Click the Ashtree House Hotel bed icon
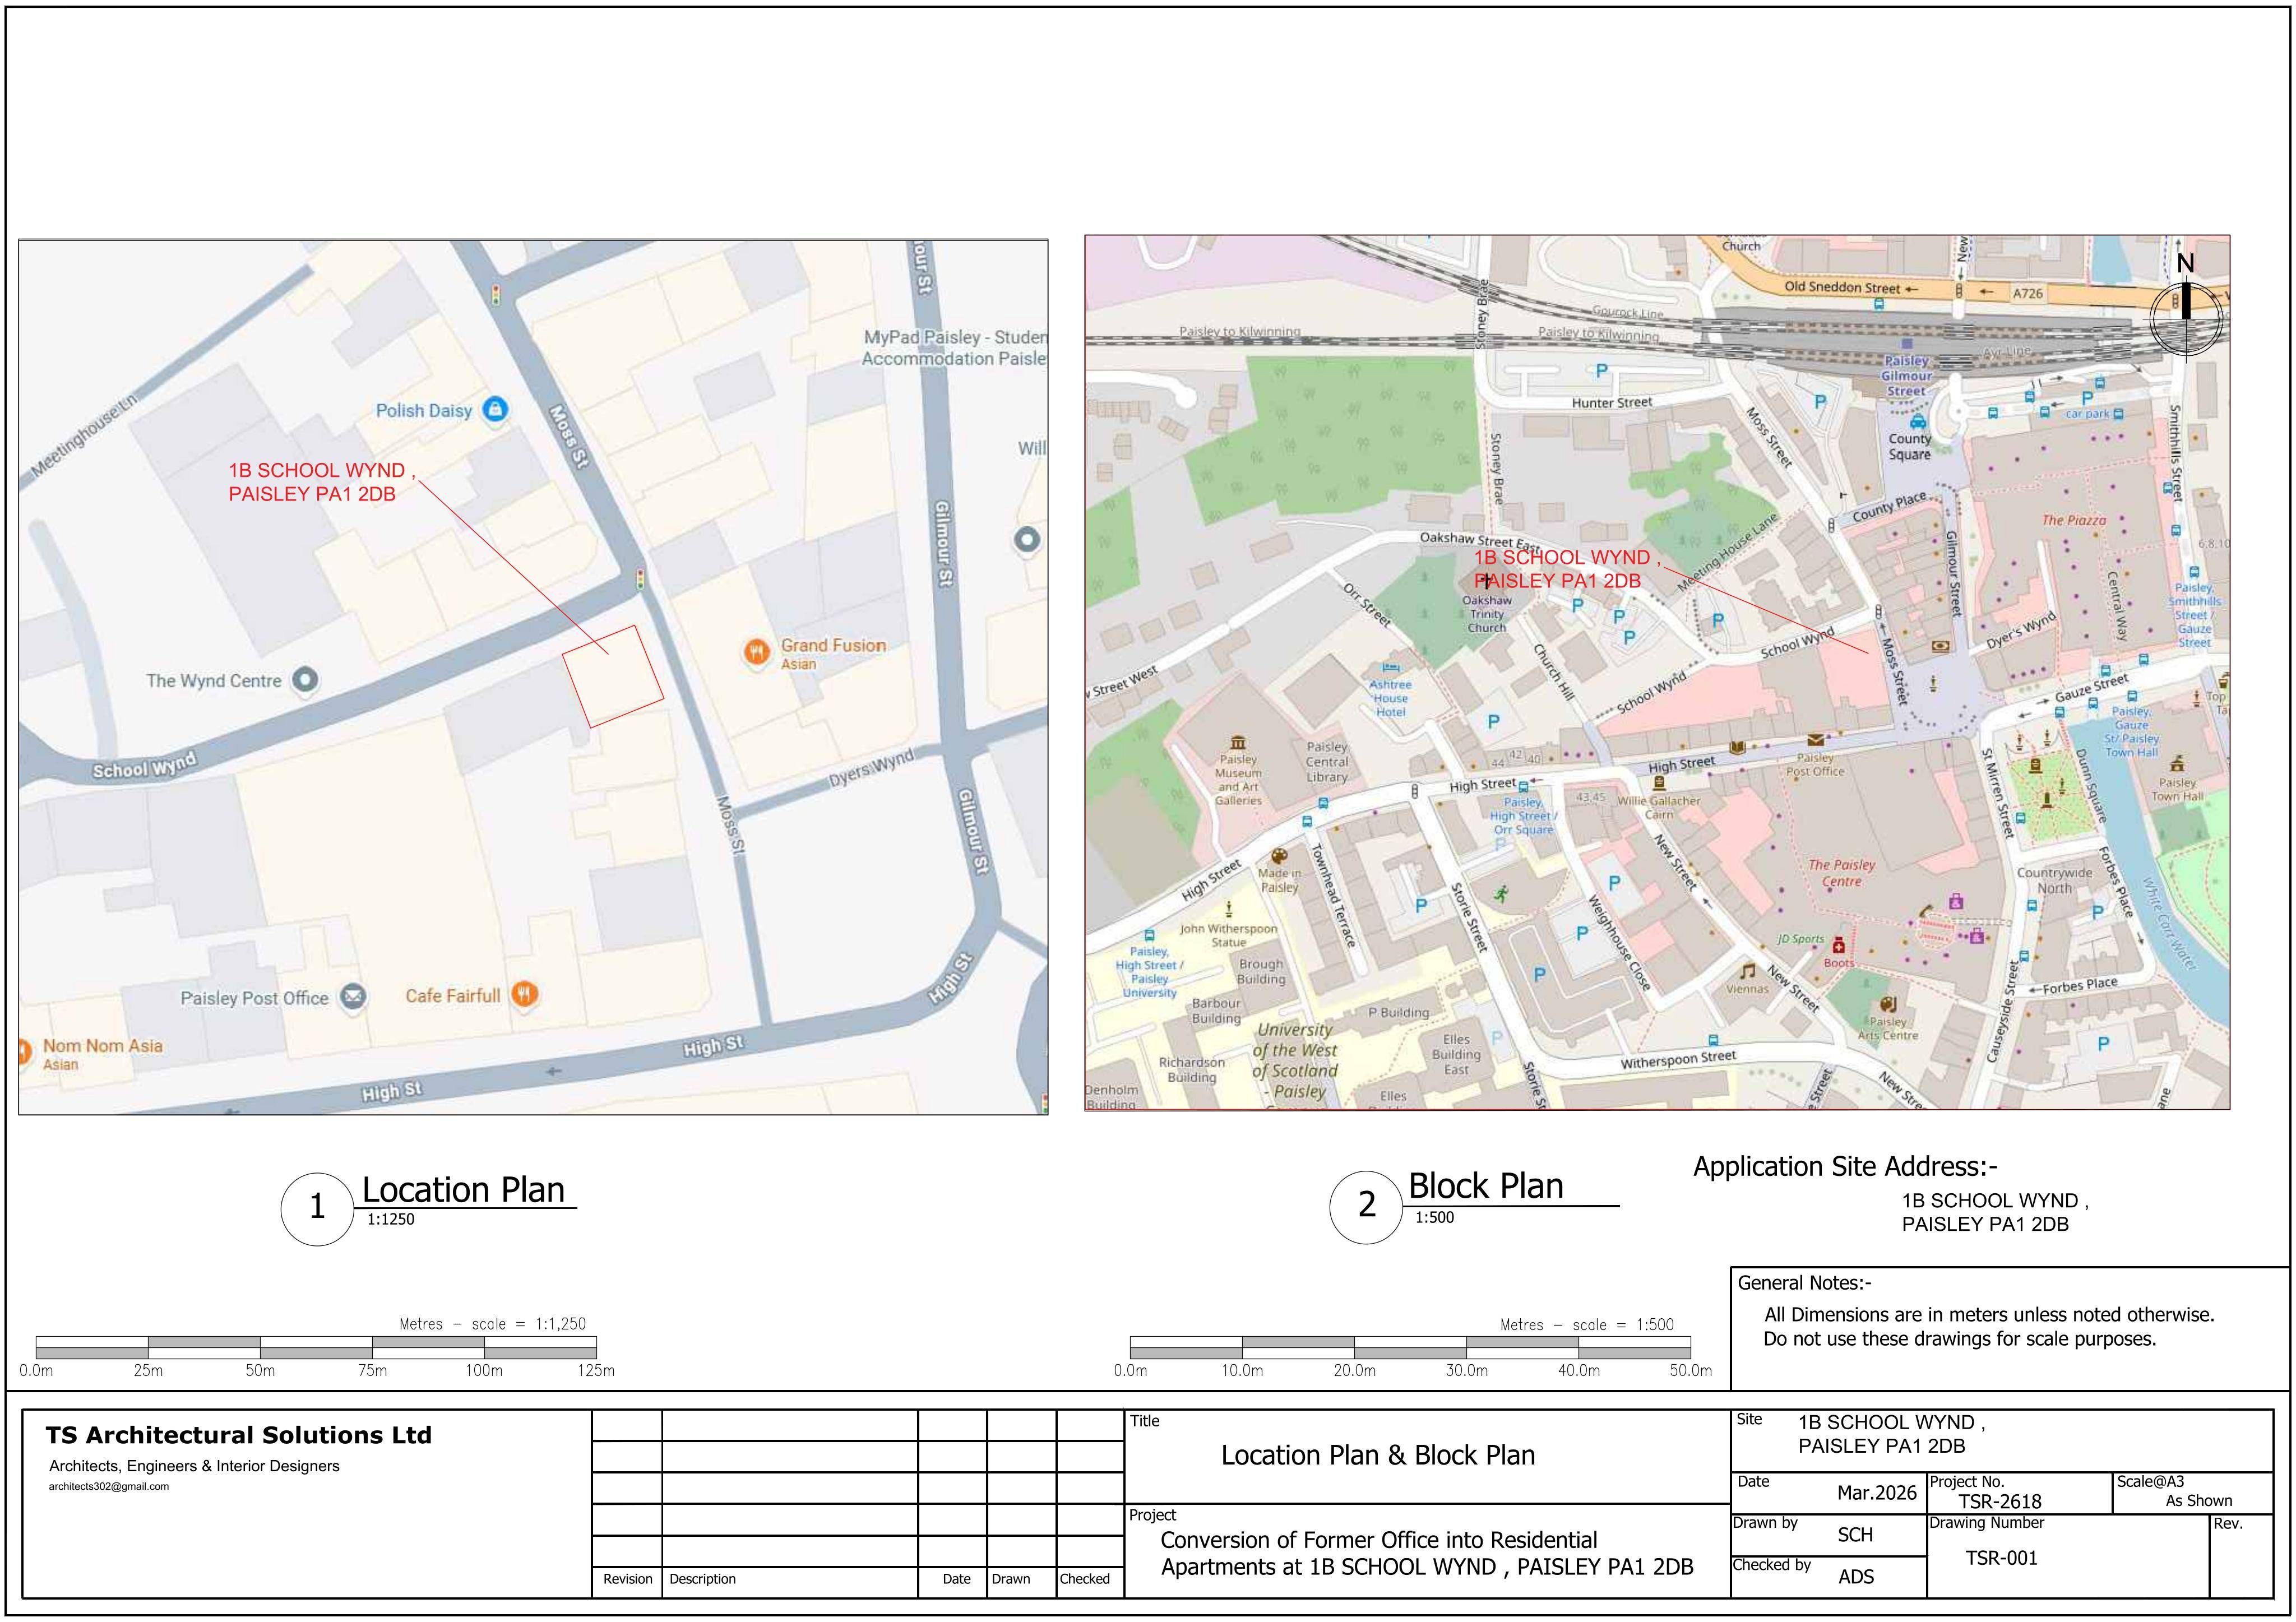The width and height of the screenshot is (2296, 1622). point(1390,667)
